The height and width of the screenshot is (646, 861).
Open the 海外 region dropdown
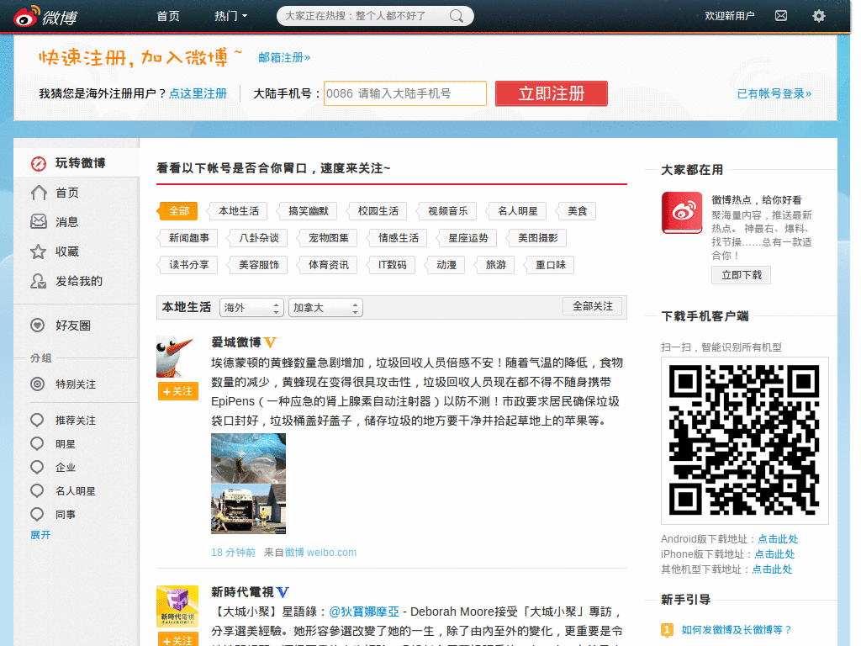coord(251,308)
